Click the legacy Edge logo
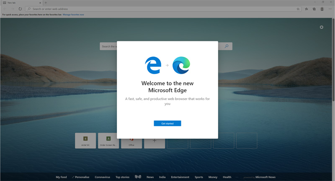This screenshot has height=181, width=335. tap(153, 65)
